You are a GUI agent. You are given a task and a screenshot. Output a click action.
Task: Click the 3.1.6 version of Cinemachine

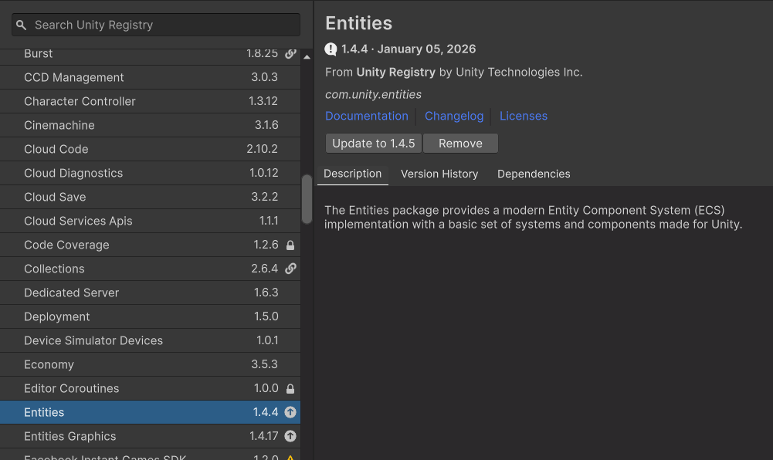266,125
